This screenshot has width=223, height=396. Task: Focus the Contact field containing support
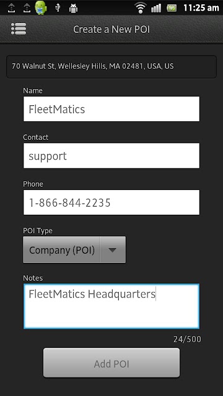[111, 155]
